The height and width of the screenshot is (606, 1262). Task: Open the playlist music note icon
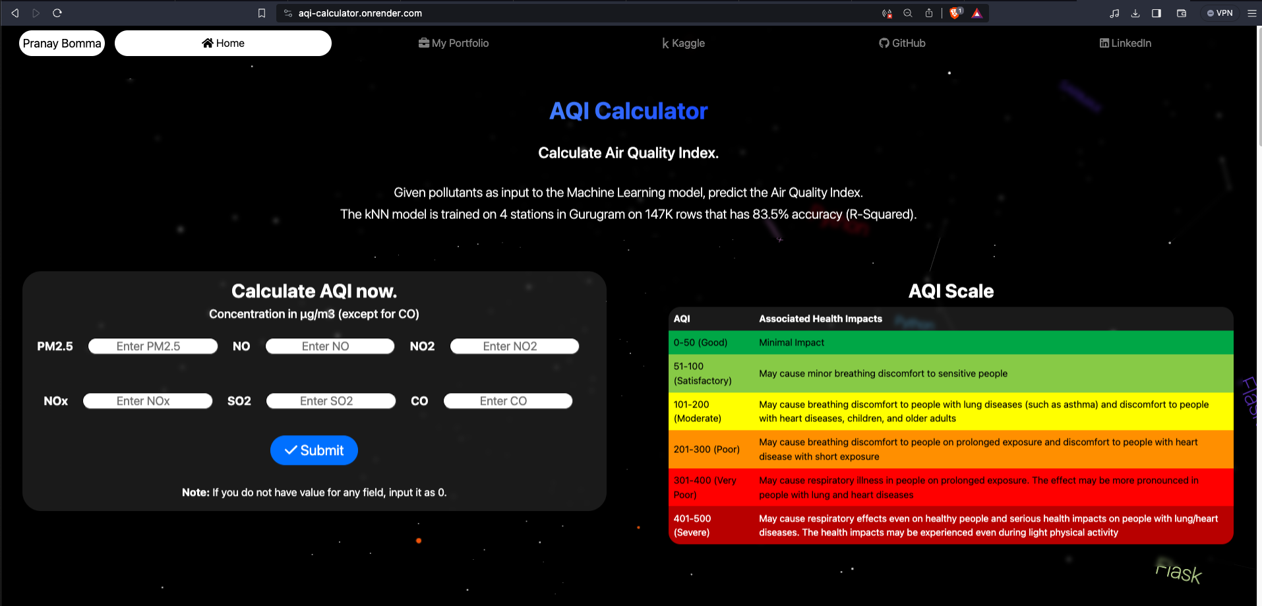pos(1114,13)
